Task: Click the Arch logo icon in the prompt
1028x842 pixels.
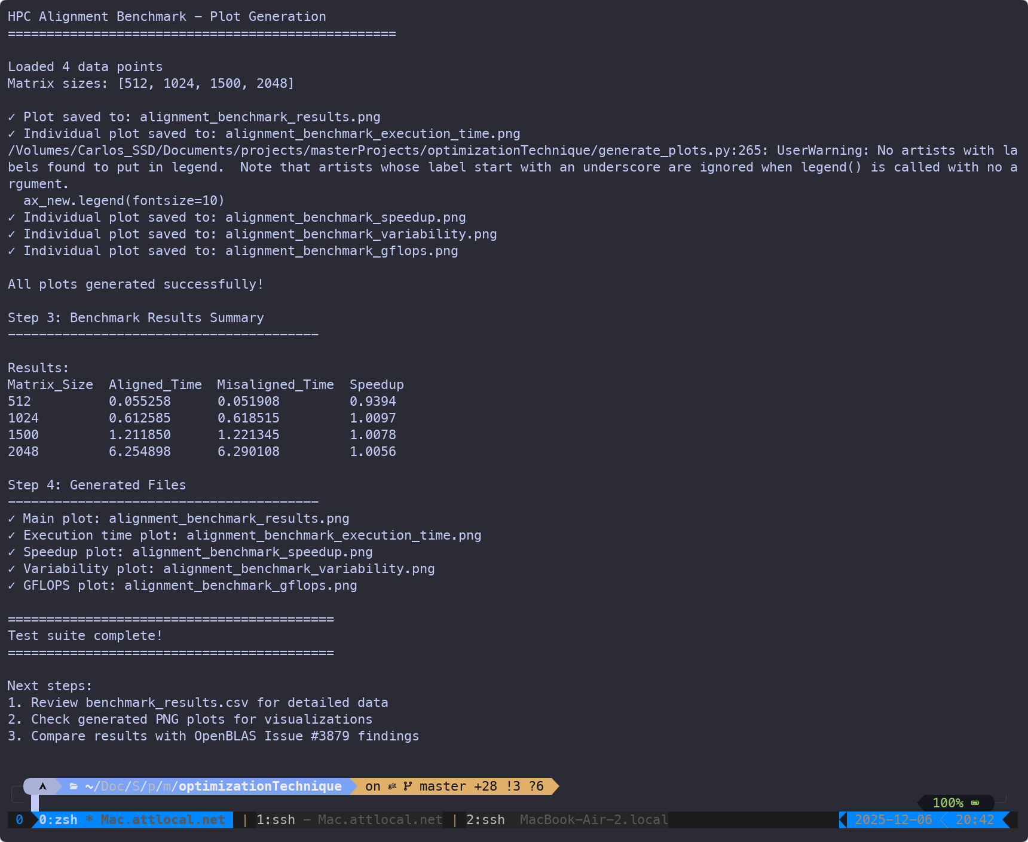Action: pyautogui.click(x=42, y=786)
